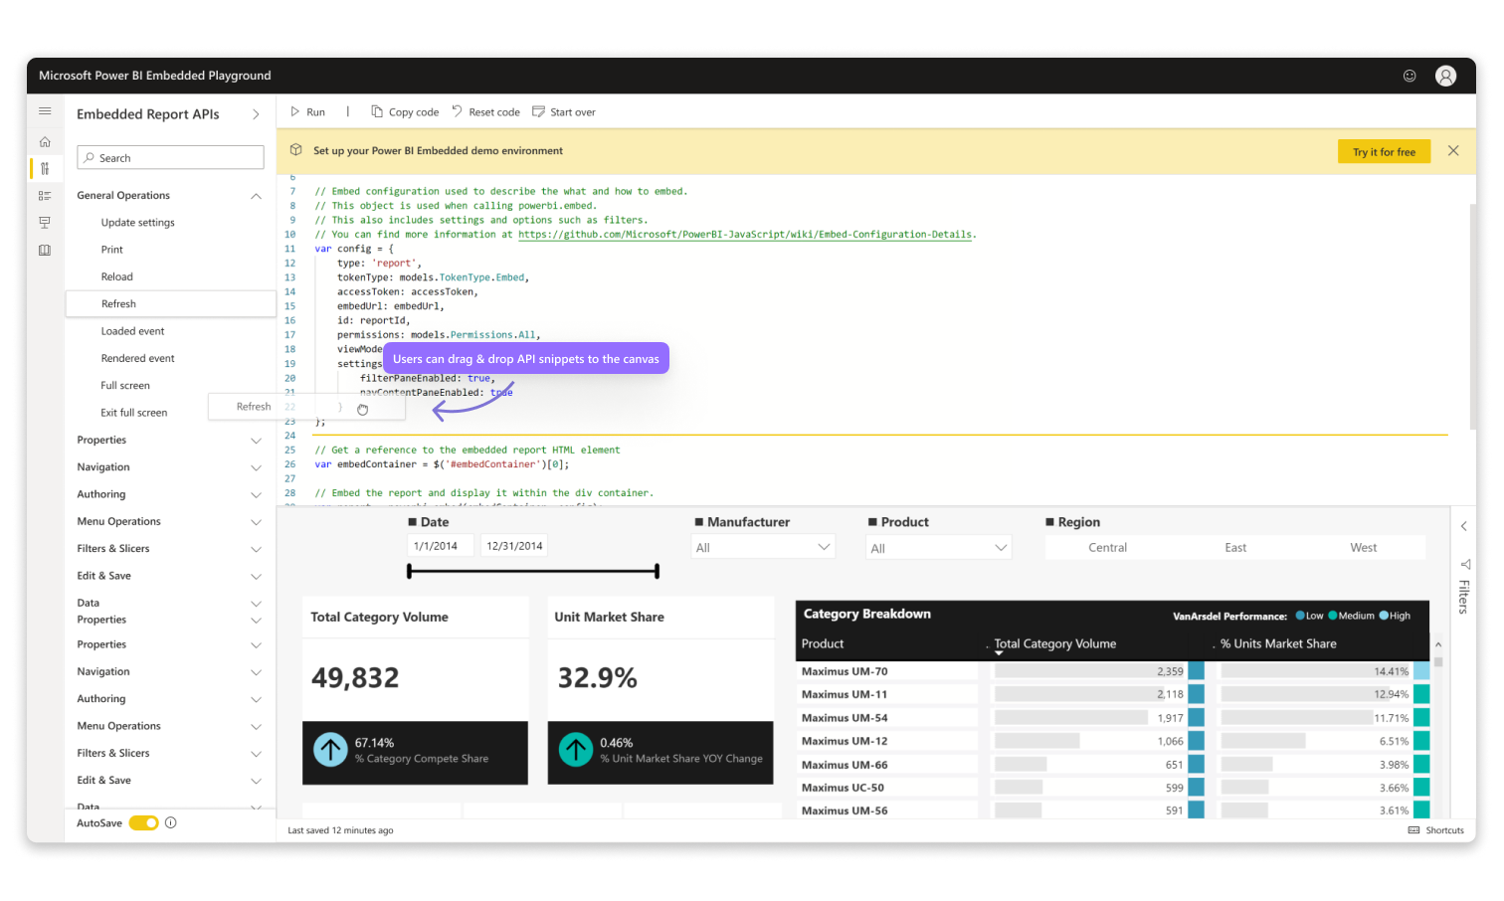Click the Maximus UM-54 row

coord(1114,718)
